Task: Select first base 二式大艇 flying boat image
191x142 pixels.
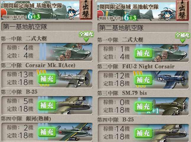Action: [x=69, y=52]
